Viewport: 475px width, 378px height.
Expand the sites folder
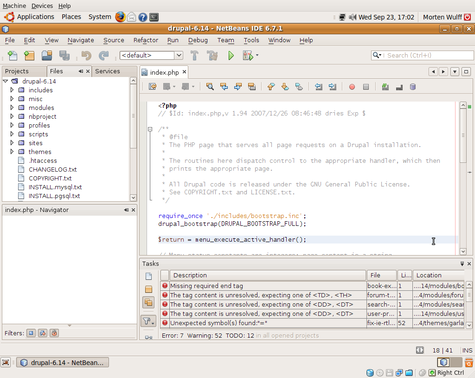[12, 143]
